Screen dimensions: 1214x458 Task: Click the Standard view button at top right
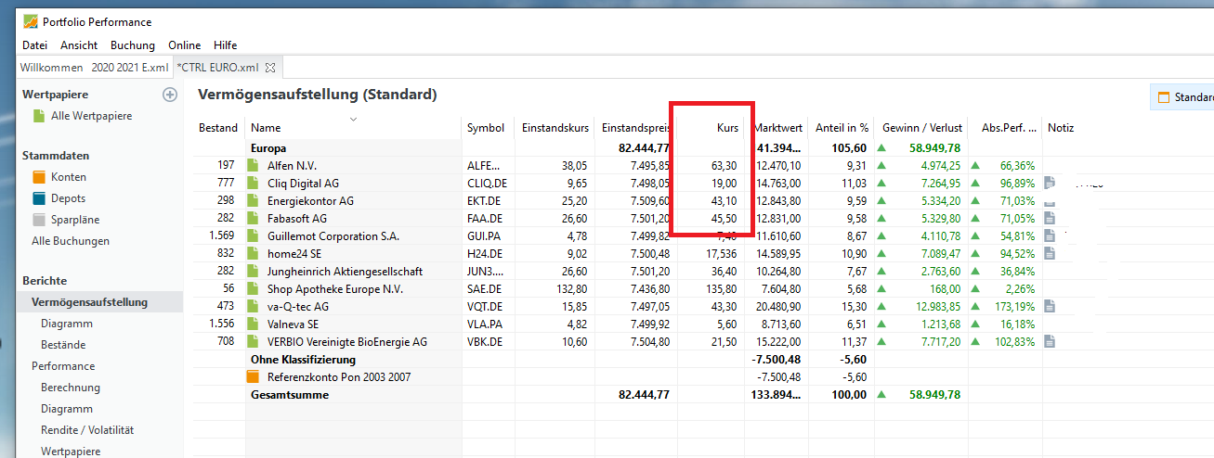tap(1181, 96)
